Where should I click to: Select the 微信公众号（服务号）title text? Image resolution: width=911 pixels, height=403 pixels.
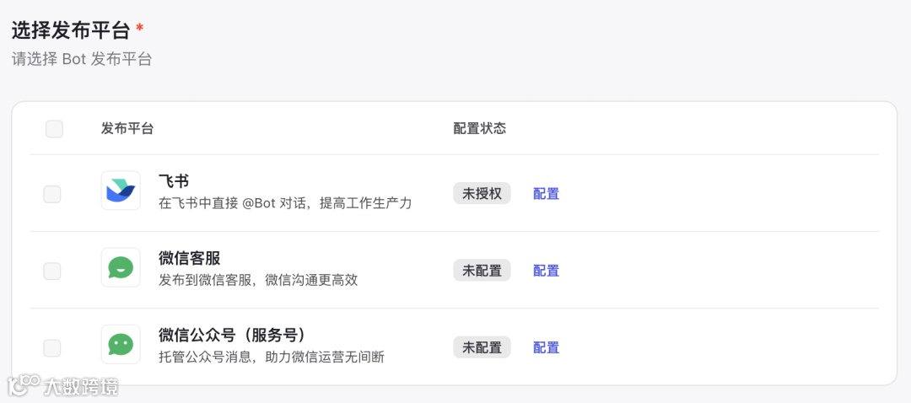pyautogui.click(x=232, y=335)
